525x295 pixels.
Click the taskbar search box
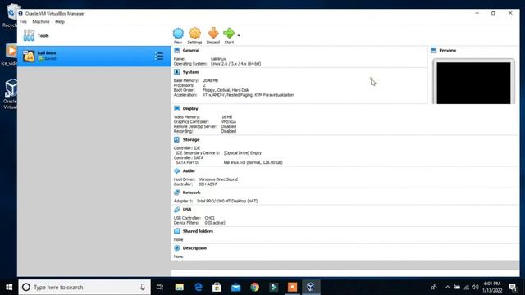click(x=84, y=287)
